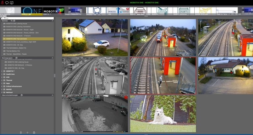
Task: Open the house with white car camera view
Action: 95,38
